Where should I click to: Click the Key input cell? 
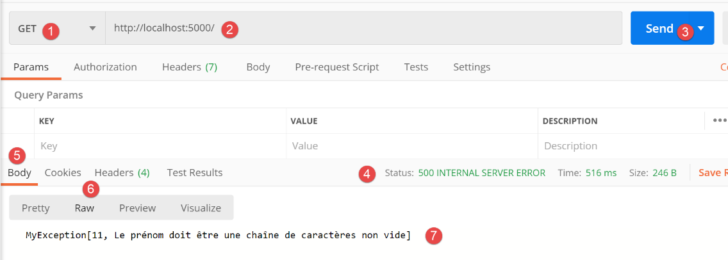click(x=160, y=146)
